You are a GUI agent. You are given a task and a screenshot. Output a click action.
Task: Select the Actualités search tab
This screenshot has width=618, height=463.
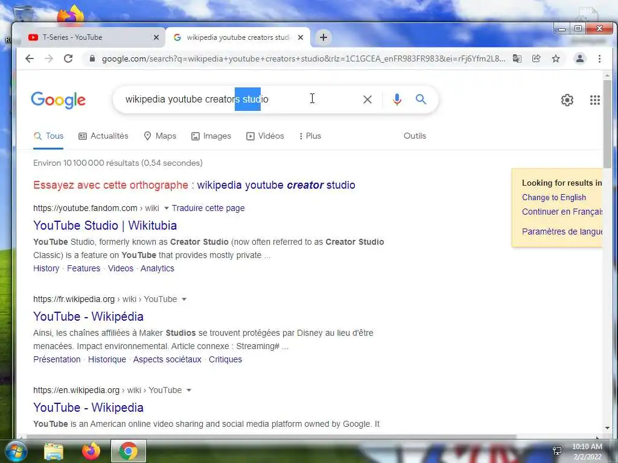[x=103, y=136]
